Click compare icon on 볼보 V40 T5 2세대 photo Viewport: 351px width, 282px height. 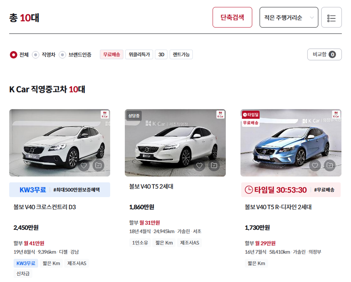214,165
